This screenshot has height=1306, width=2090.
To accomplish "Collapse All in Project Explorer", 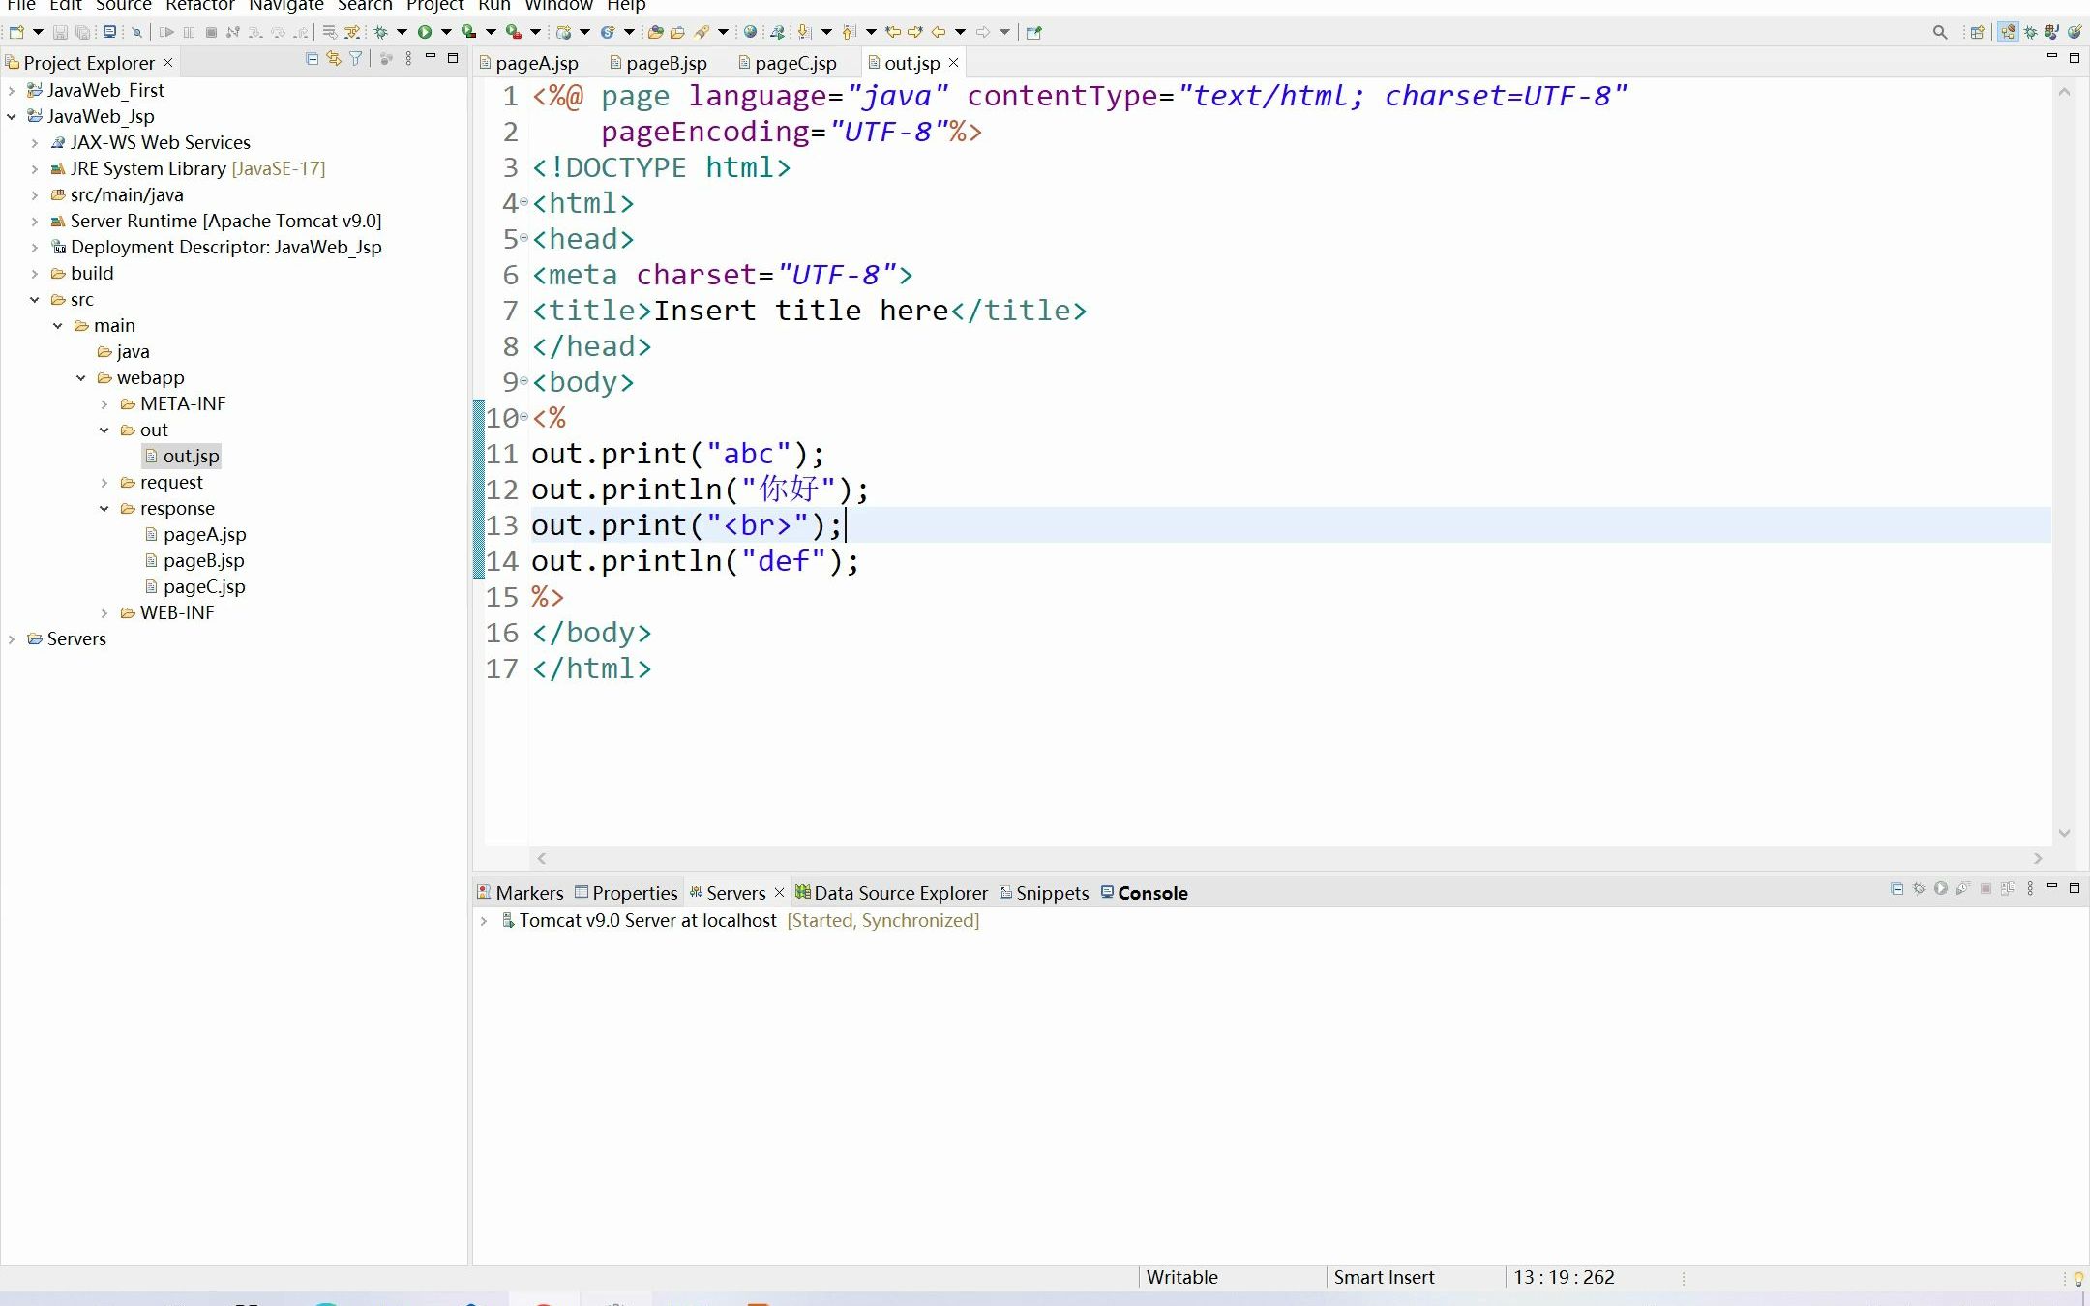I will coord(312,59).
